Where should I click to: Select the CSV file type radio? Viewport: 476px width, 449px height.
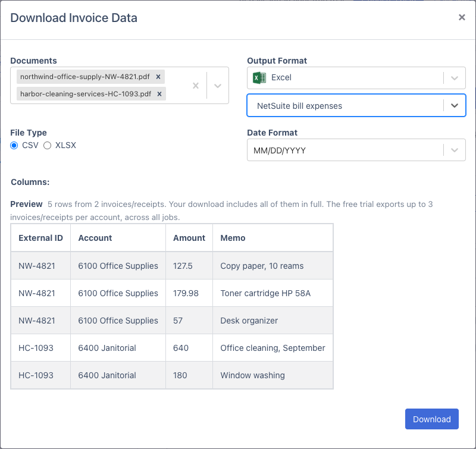[14, 146]
